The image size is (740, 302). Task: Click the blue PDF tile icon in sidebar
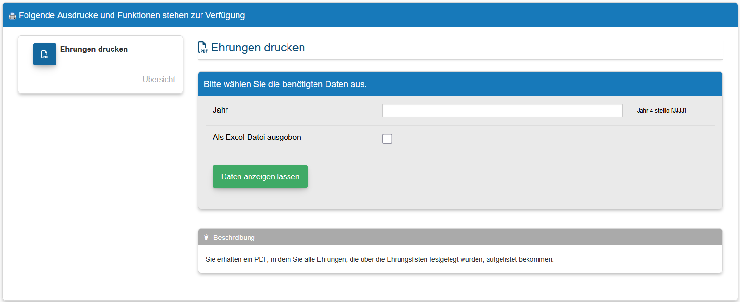45,54
